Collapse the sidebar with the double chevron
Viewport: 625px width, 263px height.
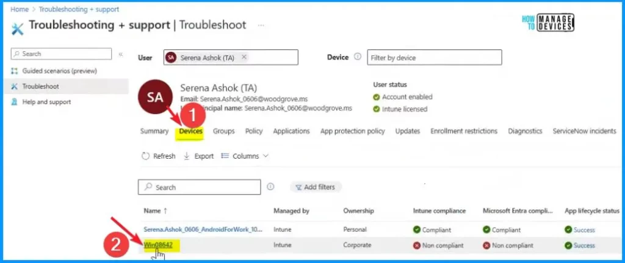[x=121, y=54]
